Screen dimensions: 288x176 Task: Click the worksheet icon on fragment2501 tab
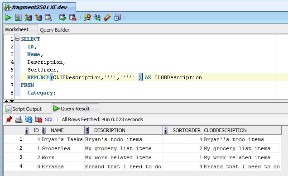8,7
